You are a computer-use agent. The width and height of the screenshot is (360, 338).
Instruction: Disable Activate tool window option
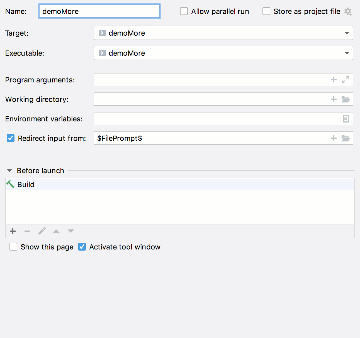coord(82,247)
